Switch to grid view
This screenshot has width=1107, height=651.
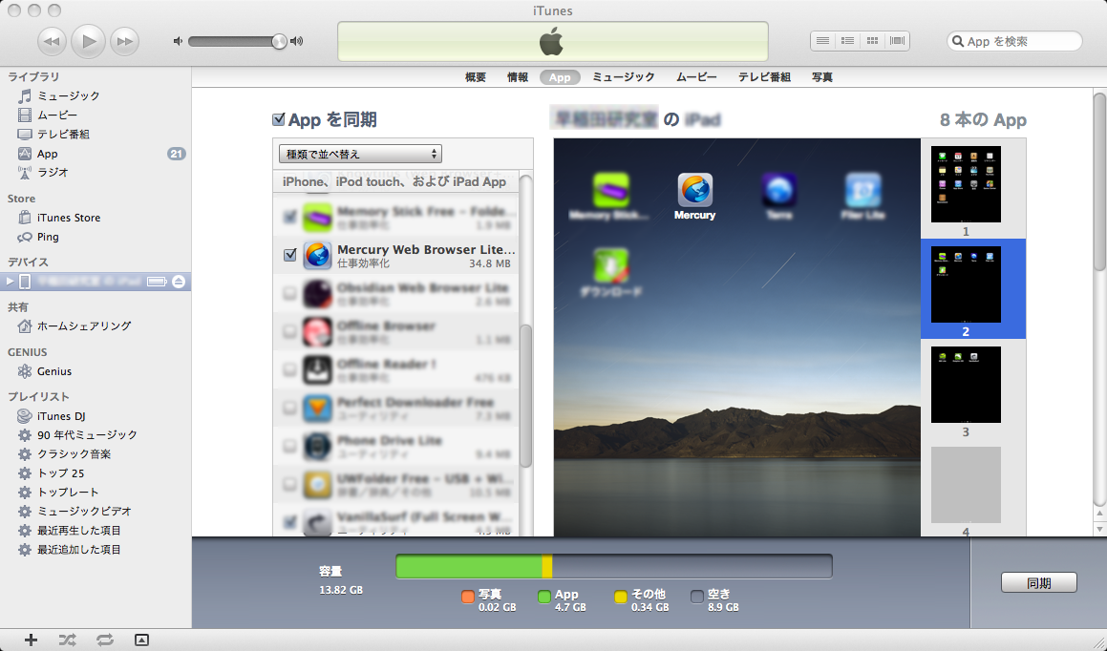coord(873,41)
